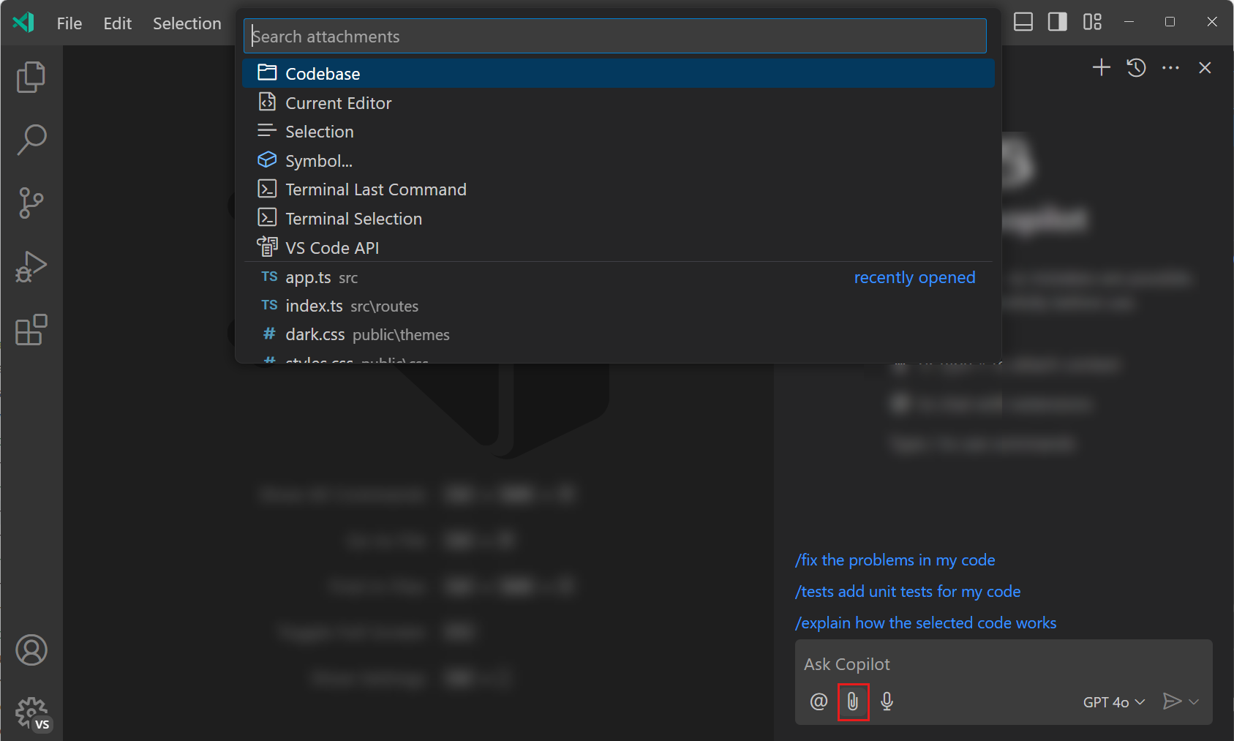Image resolution: width=1234 pixels, height=741 pixels.
Task: Select VS Code API attachment option
Action: pos(618,247)
